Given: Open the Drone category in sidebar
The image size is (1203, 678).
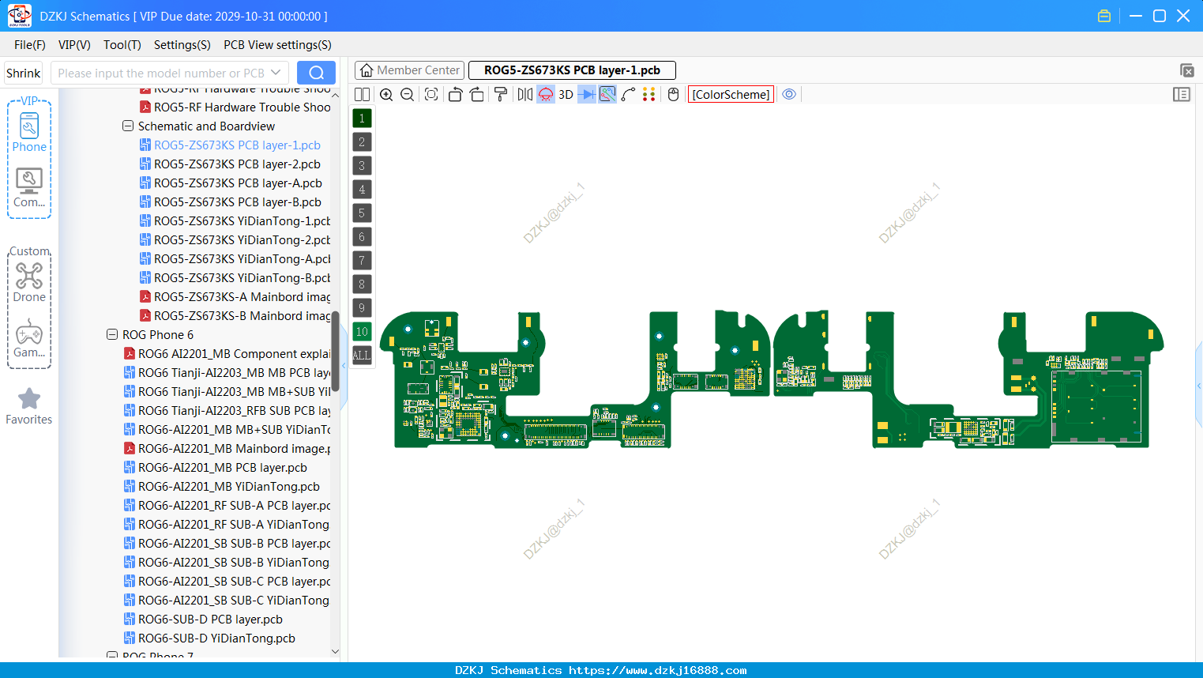Looking at the screenshot, I should [29, 283].
